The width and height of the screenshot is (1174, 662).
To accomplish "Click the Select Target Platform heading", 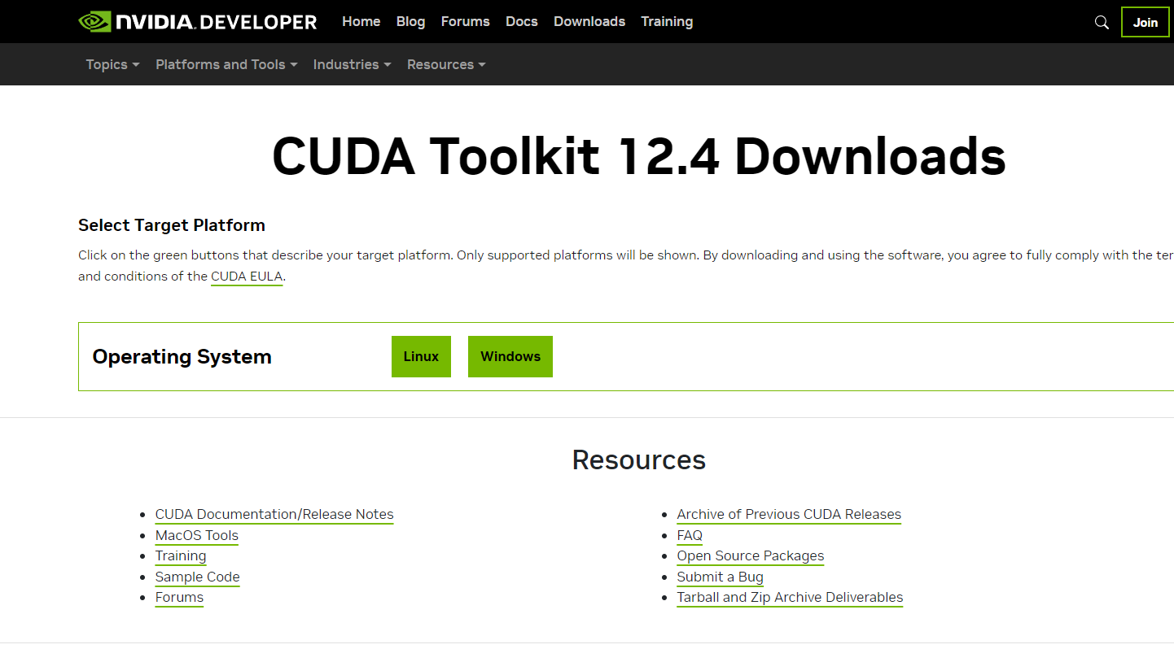I will tap(172, 225).
